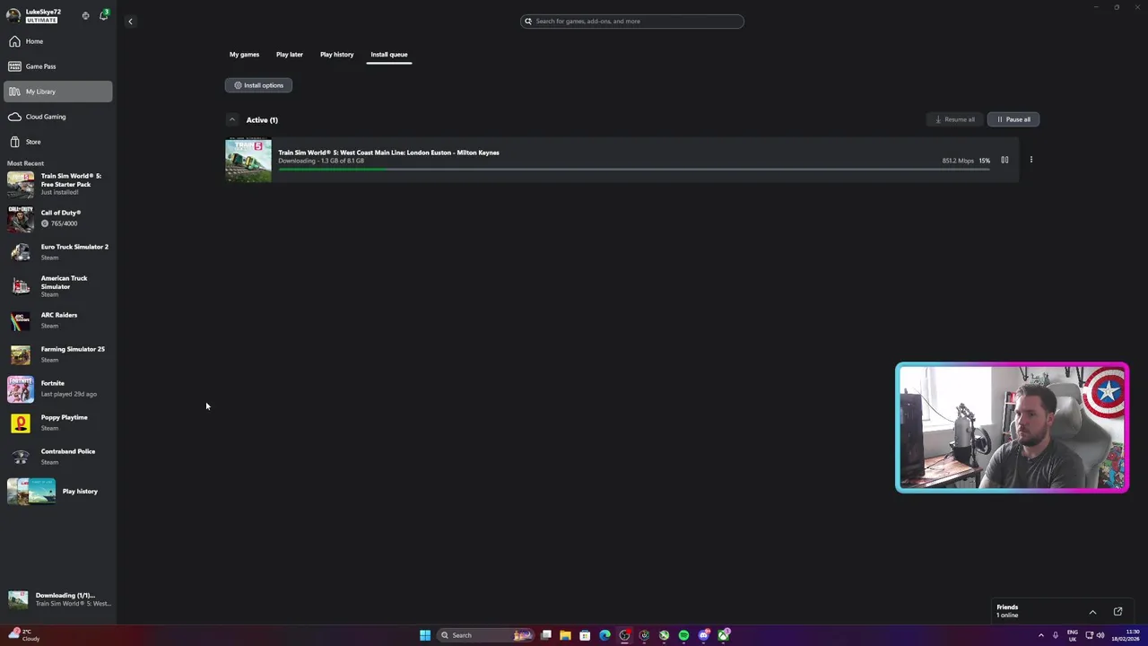Viewport: 1148px width, 646px height.
Task: Open Train Sim World 5 Free Starter Pack
Action: pyautogui.click(x=58, y=184)
